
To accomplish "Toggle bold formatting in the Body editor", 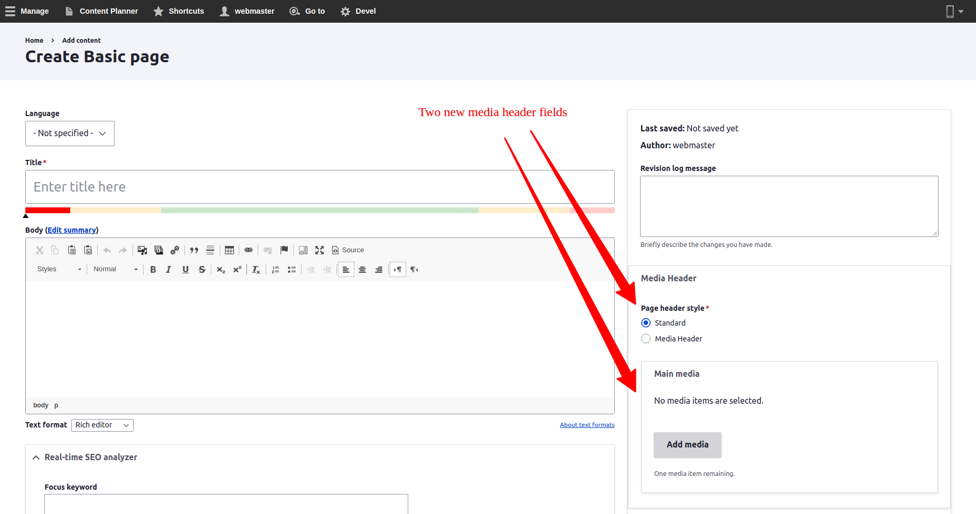I will [153, 270].
